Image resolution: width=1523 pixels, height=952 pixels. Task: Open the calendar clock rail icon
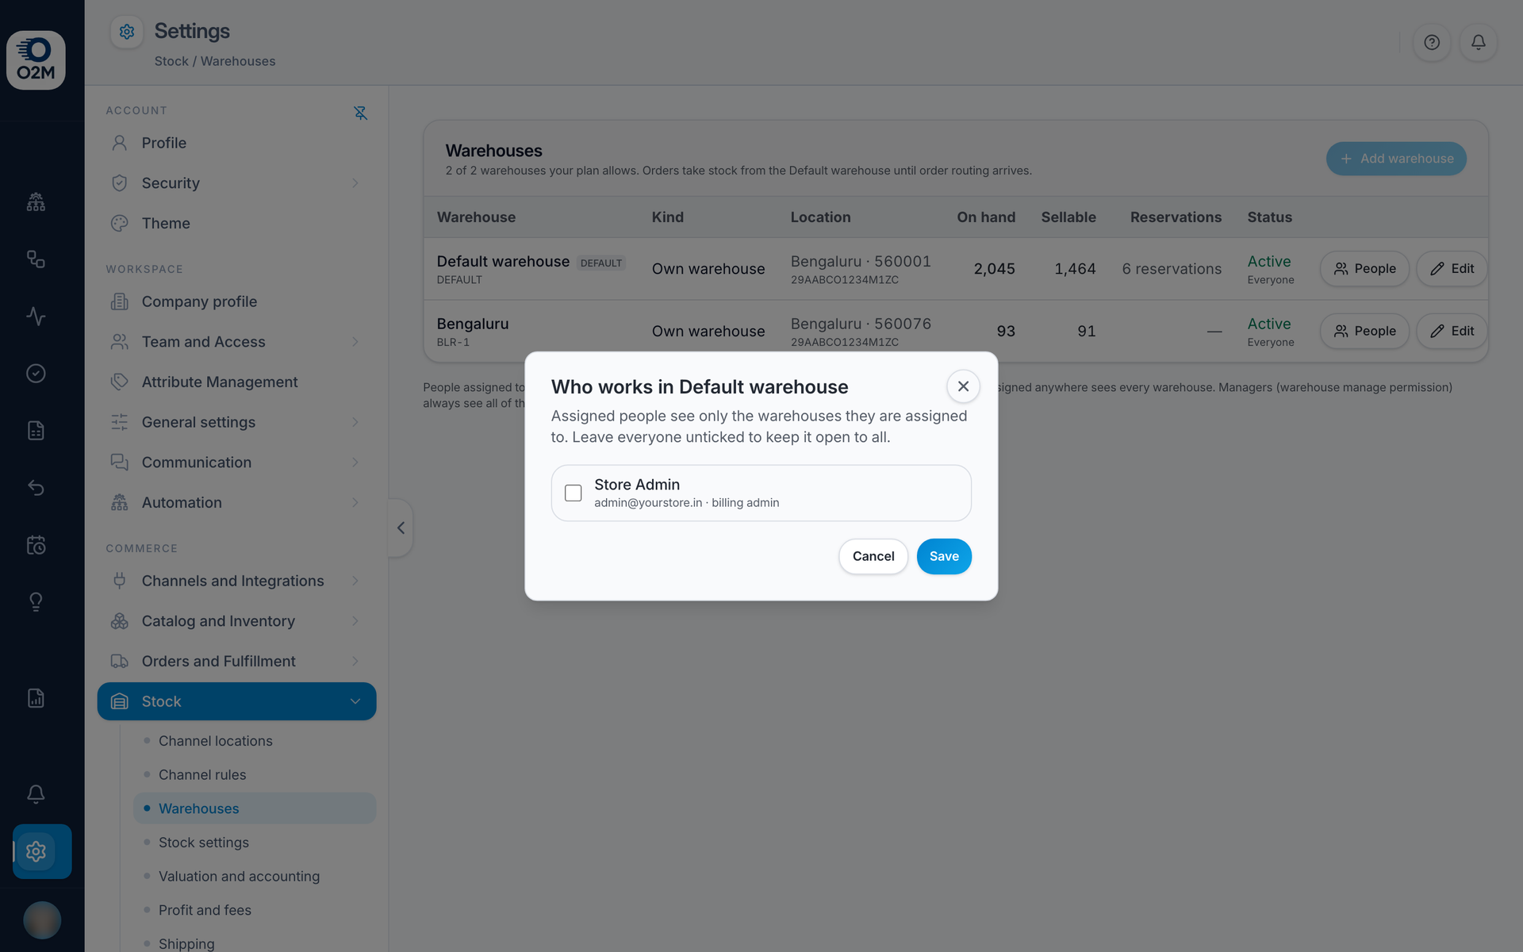[36, 544]
